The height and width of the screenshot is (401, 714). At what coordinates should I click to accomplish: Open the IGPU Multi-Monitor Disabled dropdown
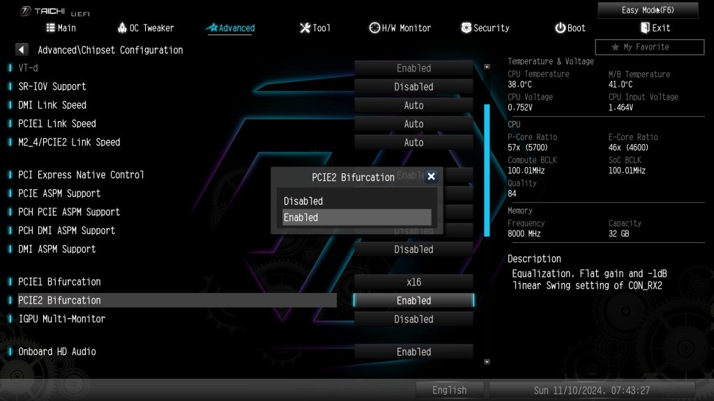pos(413,319)
